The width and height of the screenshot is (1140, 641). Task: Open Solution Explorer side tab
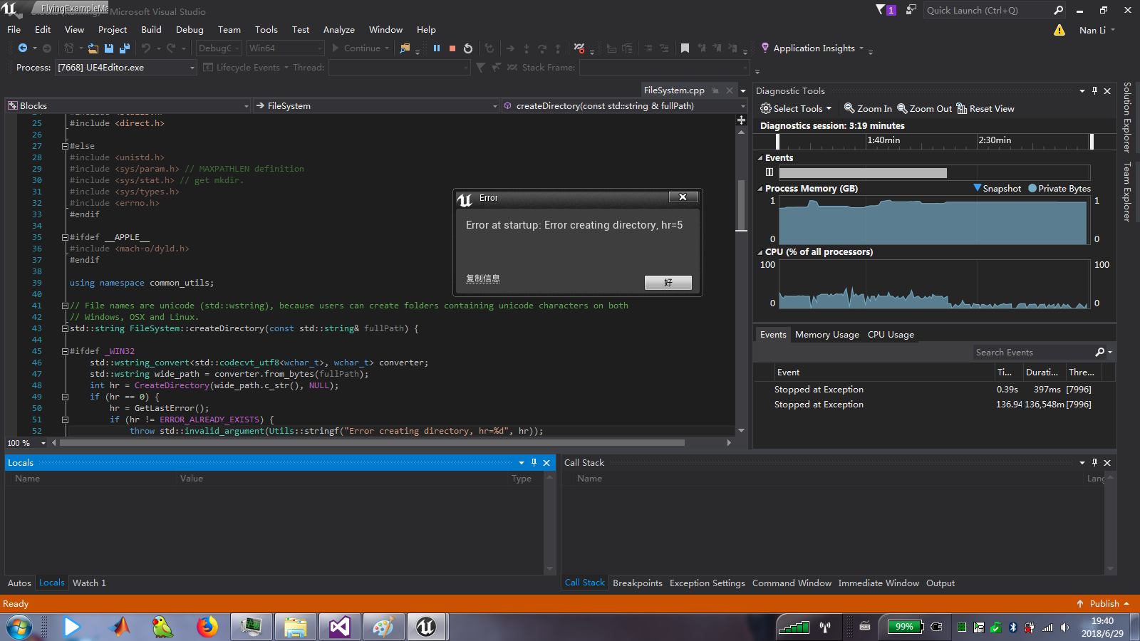1127,117
